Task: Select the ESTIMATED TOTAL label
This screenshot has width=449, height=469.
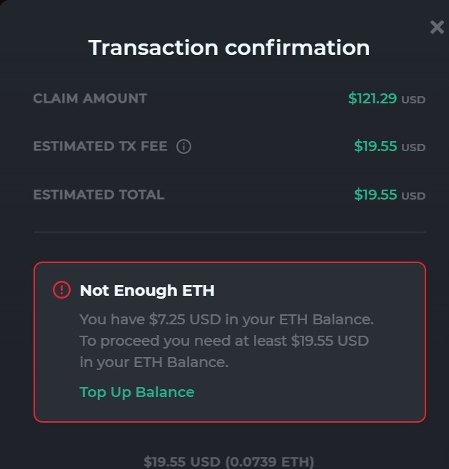Action: [x=99, y=195]
